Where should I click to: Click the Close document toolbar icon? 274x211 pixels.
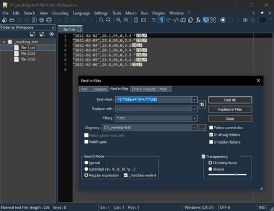[34, 20]
